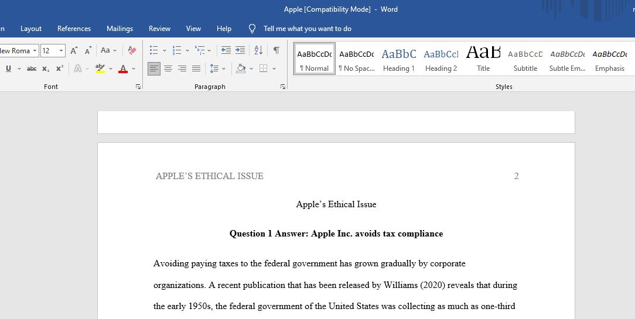This screenshot has height=319, width=635.
Task: Increase paragraph indent
Action: pos(240,50)
